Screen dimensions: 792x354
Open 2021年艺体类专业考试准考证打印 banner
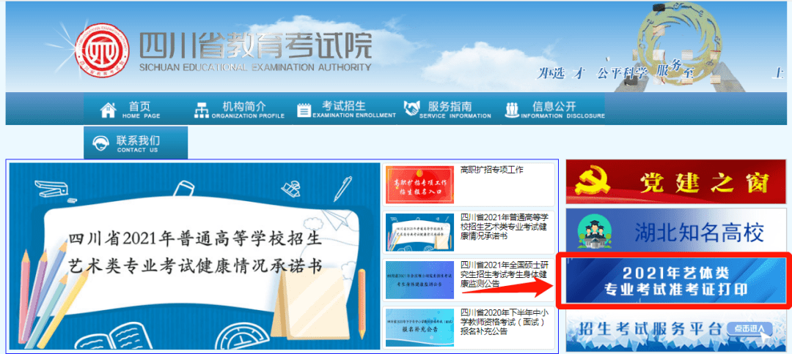(x=676, y=281)
